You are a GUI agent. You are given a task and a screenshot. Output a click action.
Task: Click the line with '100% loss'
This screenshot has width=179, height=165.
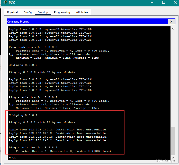pos(64,151)
